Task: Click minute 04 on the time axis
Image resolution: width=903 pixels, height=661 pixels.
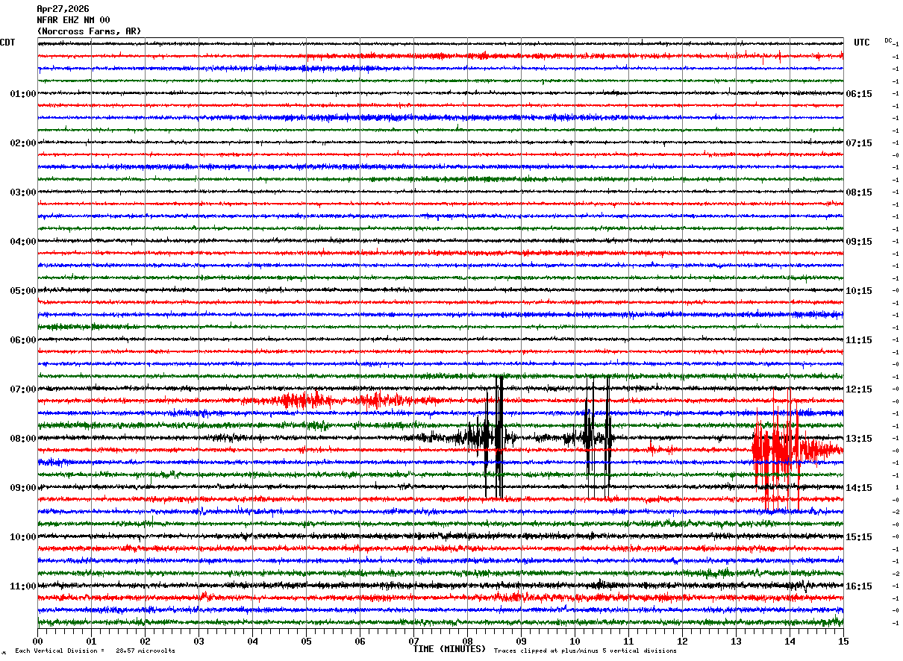Action: click(x=252, y=641)
